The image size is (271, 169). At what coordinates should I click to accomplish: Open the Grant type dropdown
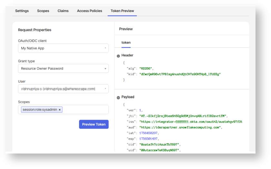[63, 68]
